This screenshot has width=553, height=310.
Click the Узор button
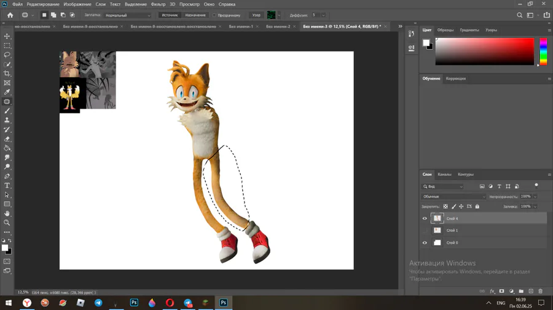[x=256, y=15]
